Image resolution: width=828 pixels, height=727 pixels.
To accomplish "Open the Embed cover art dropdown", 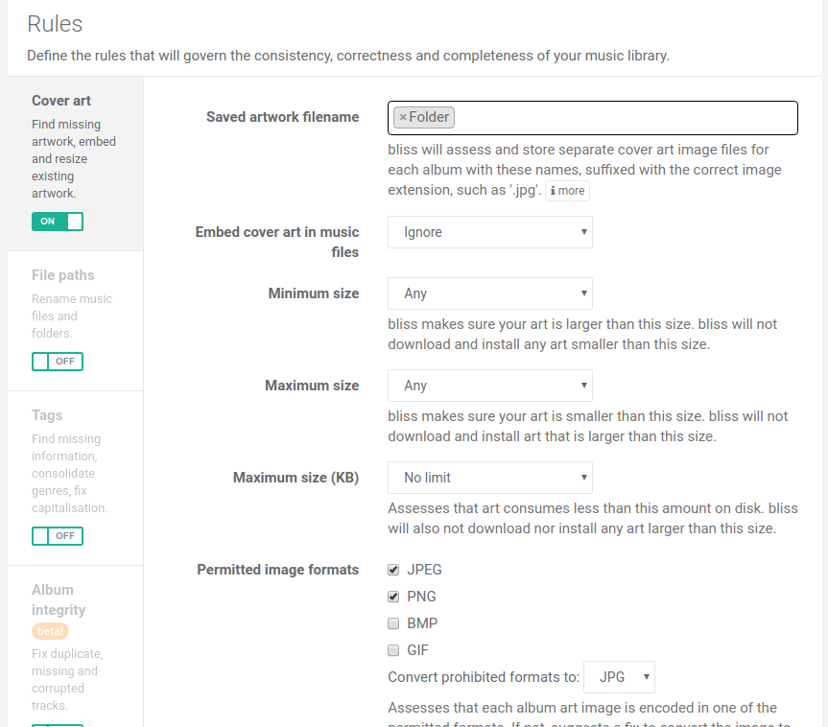I will [489, 232].
